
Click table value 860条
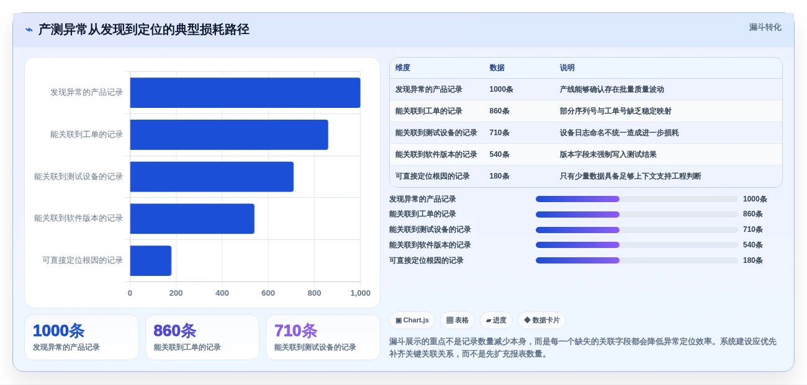click(x=499, y=111)
